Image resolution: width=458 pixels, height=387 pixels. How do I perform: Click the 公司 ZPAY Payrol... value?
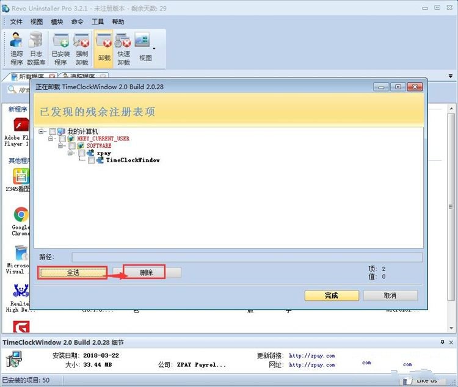[x=202, y=365]
